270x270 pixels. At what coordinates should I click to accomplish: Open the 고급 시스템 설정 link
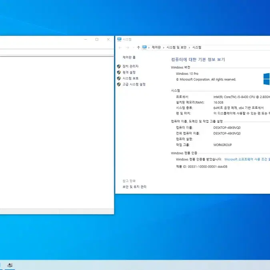point(134,84)
